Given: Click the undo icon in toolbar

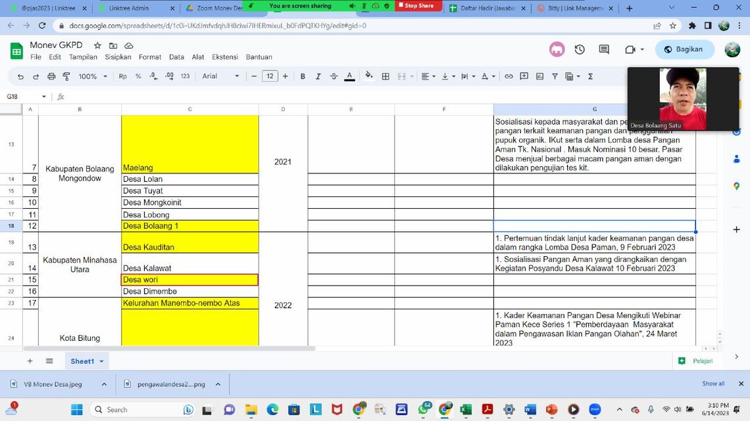Looking at the screenshot, I should coord(20,77).
